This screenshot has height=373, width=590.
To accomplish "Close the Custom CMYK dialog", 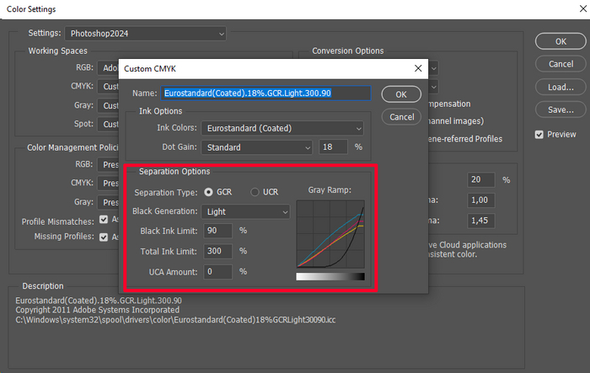I will tap(418, 68).
